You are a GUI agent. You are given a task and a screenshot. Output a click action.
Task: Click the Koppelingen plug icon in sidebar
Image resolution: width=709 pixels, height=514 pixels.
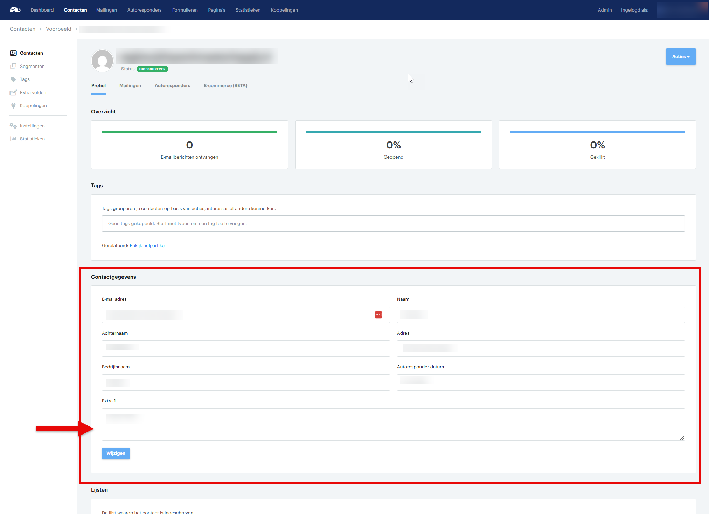click(x=13, y=105)
